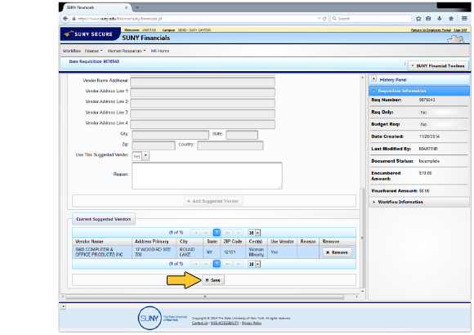The width and height of the screenshot is (474, 335).
Task: Click inside the Reason text area
Action: pos(207,176)
